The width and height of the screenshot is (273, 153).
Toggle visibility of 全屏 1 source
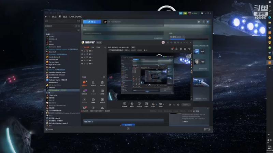(x=82, y=57)
